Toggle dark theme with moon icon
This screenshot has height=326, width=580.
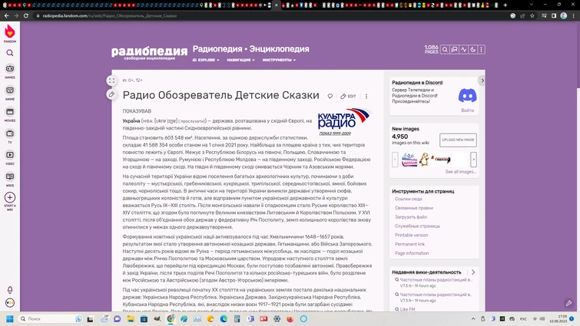pos(472,49)
